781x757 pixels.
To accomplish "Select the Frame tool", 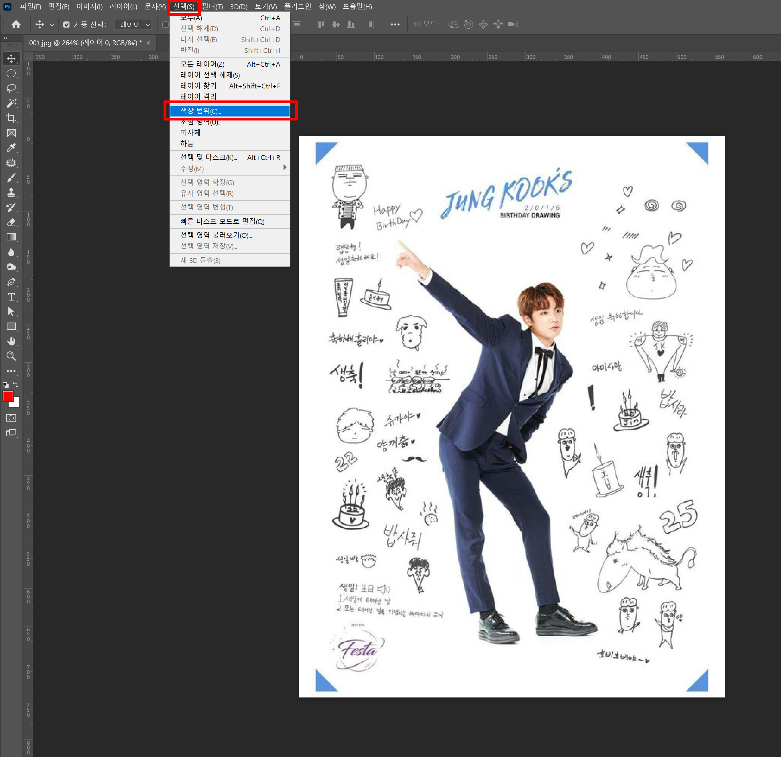I will [x=11, y=133].
